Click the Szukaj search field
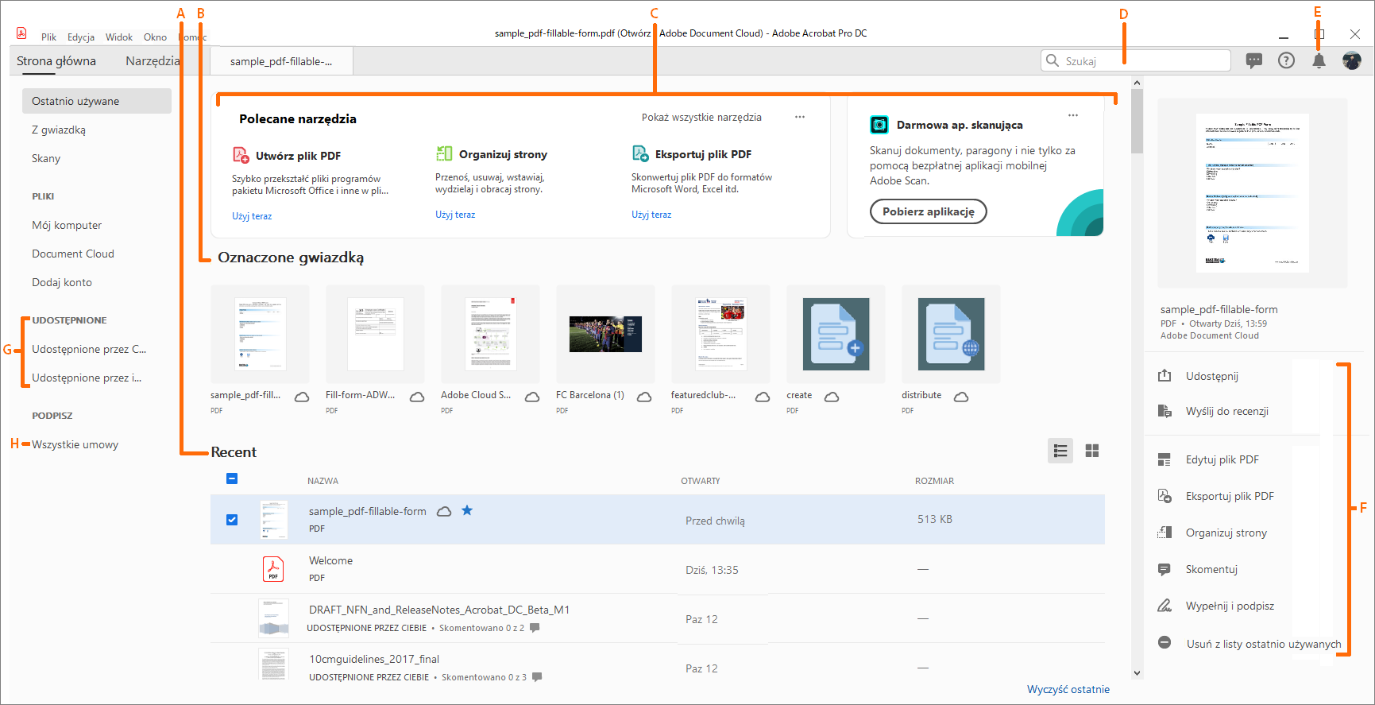 click(x=1136, y=61)
